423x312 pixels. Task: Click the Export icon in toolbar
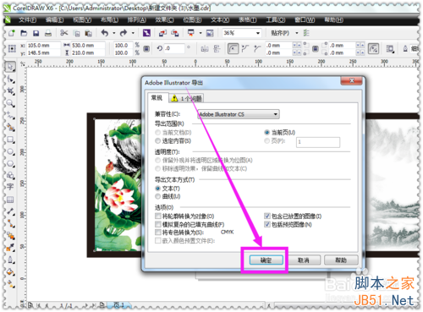click(175, 33)
